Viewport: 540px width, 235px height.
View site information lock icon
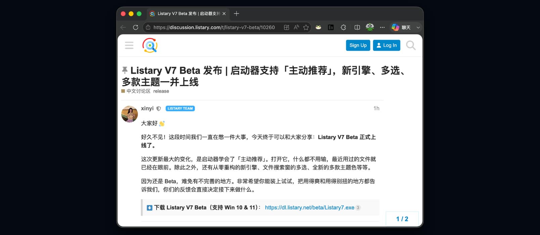148,28
